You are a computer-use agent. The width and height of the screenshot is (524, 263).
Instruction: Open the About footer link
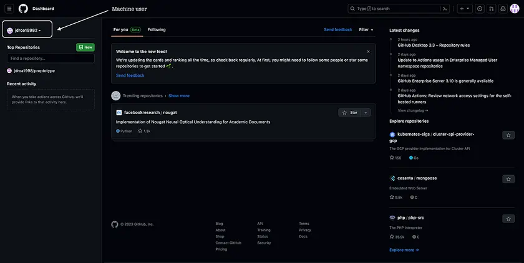click(x=221, y=230)
